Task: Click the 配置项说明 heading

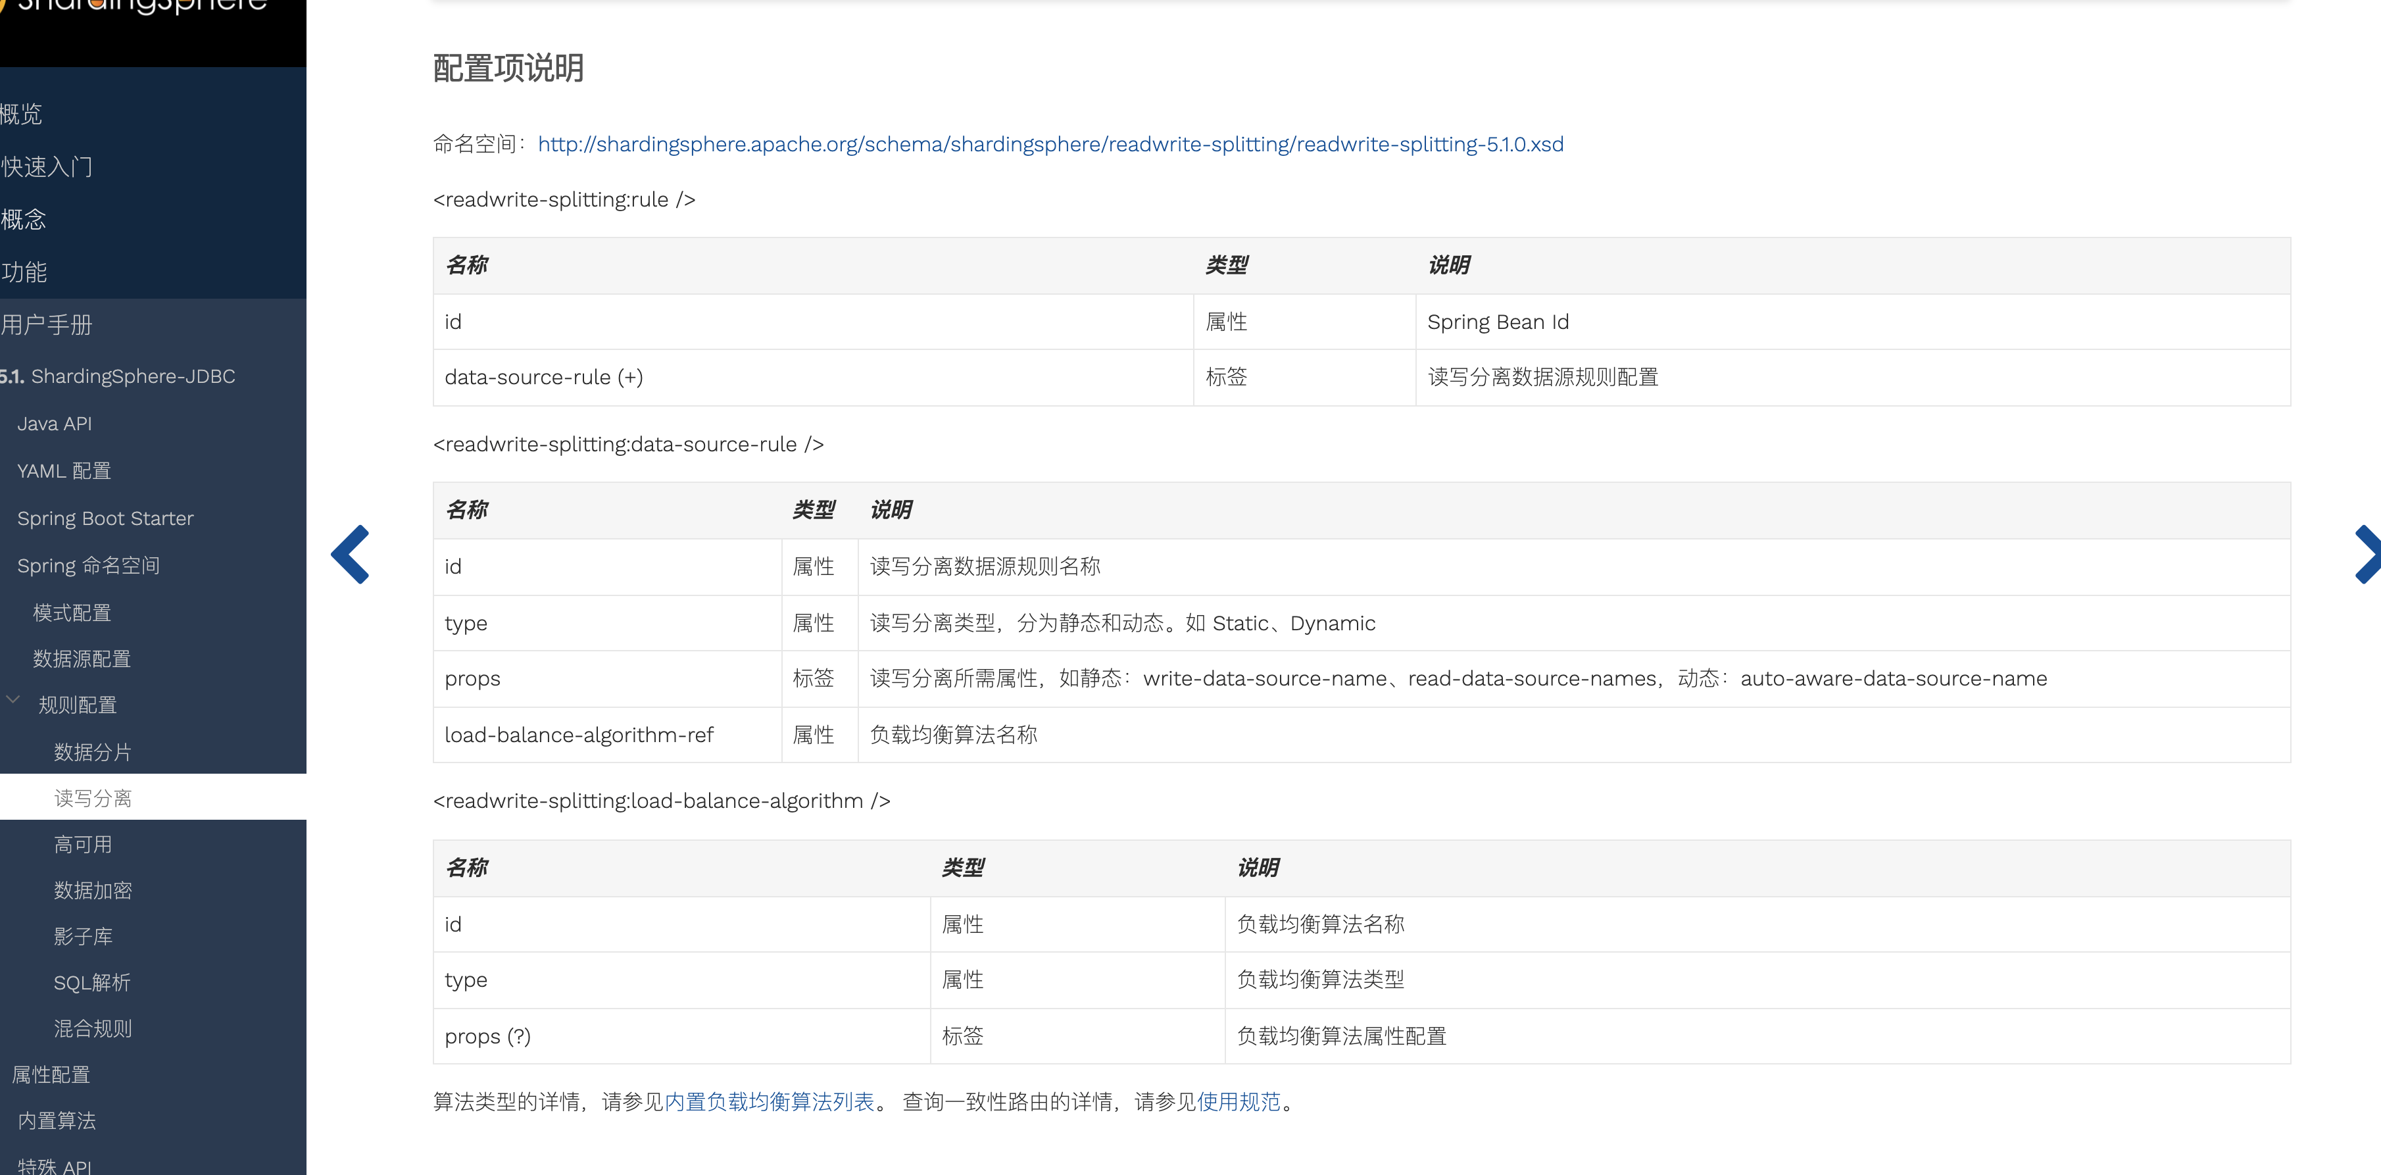Action: (x=508, y=68)
